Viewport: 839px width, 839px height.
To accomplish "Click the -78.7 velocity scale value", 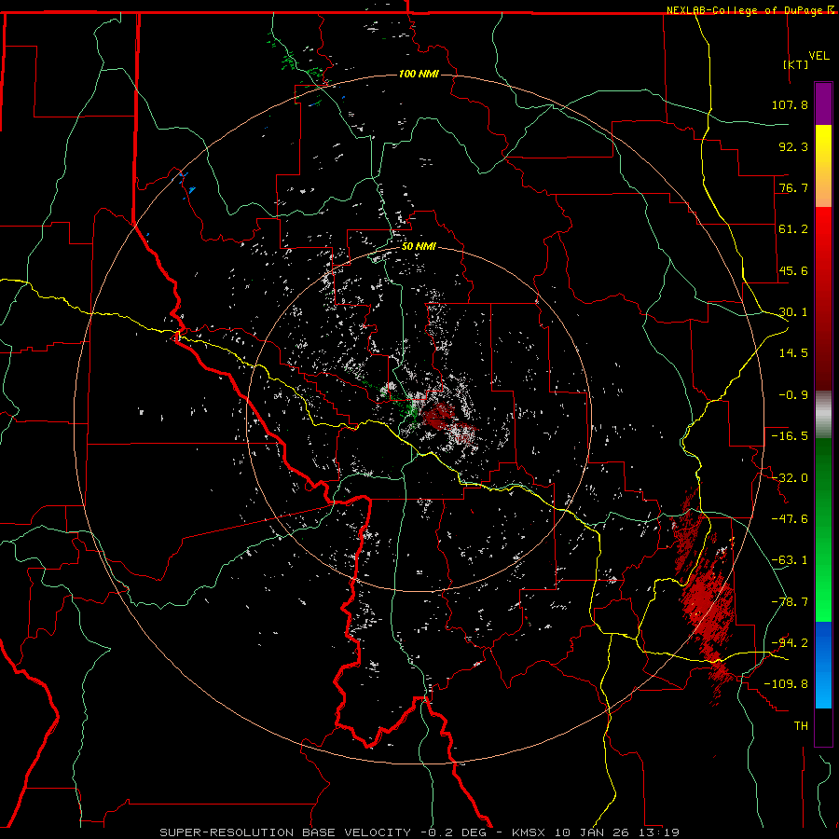I will (790, 602).
